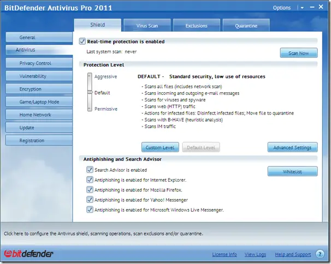Viewport: 331px width, 264px height.
Task: Close the BitDefender window
Action: (x=321, y=7)
